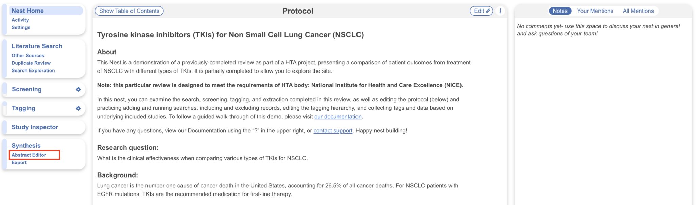This screenshot has width=696, height=205.
Task: Open Other Sources in sidebar
Action: click(28, 56)
